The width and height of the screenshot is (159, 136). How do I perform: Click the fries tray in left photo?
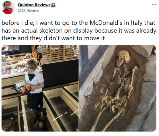tap(21, 87)
